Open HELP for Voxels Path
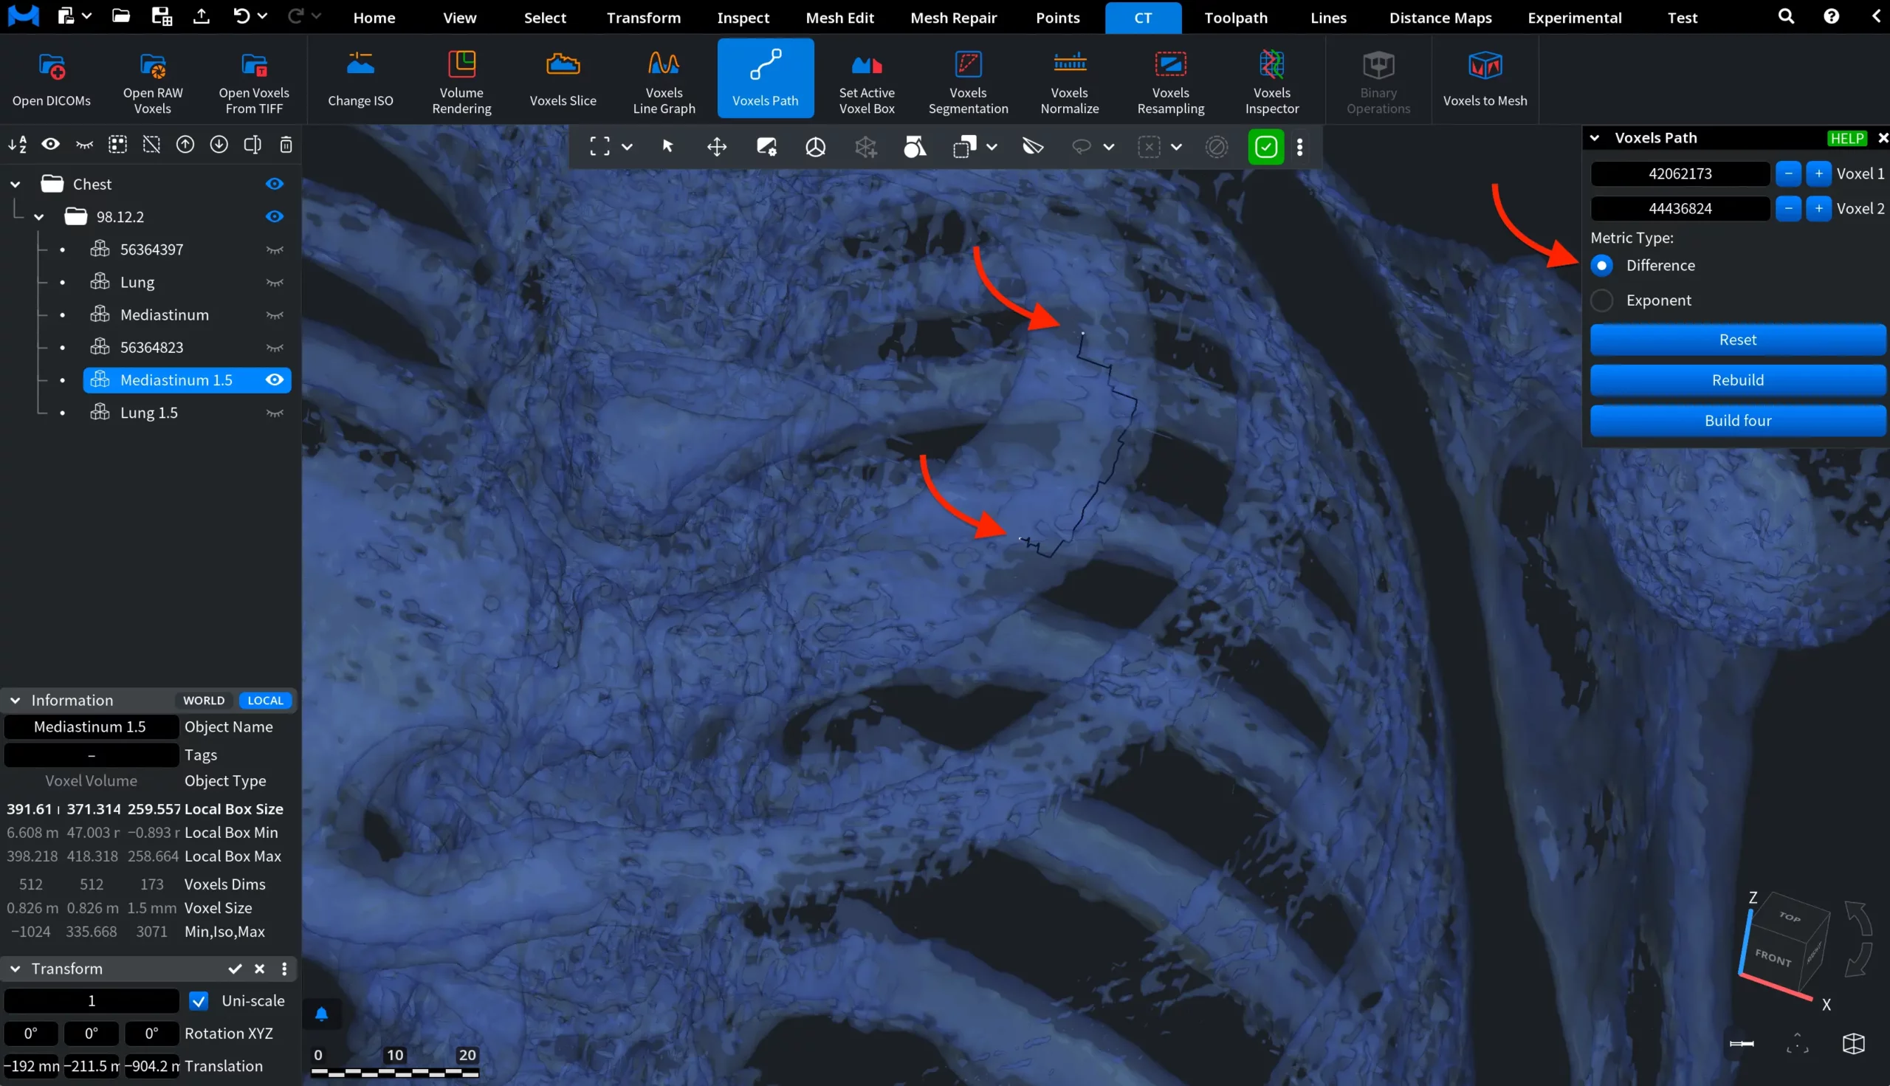Screen dimensions: 1890x1086 click(x=1846, y=138)
